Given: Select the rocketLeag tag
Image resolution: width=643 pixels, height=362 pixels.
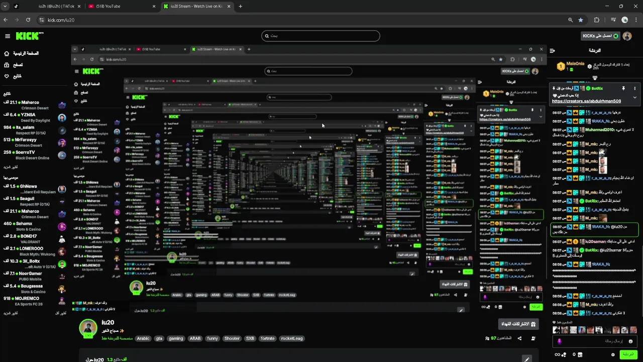Looking at the screenshot, I should point(292,338).
